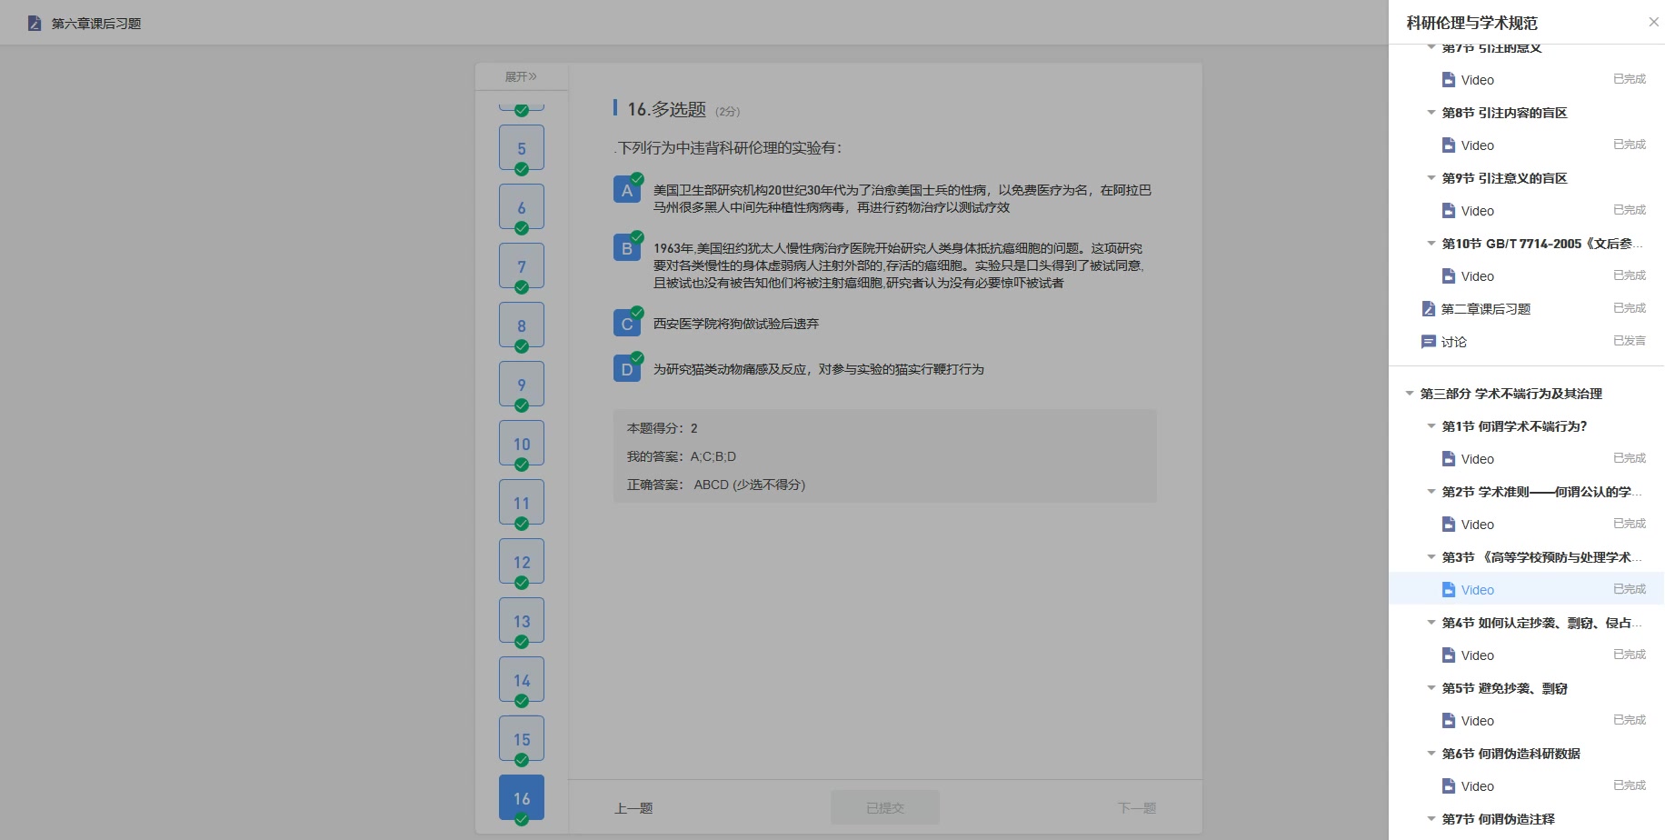Jump to question 15
The image size is (1665, 840).
(522, 739)
